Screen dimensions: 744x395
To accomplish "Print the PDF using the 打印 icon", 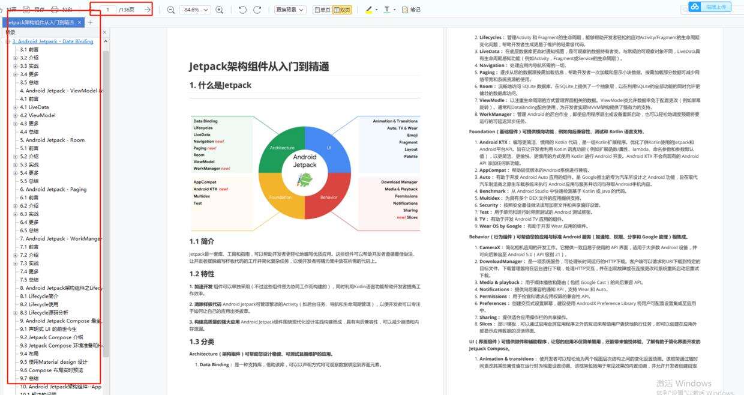I will (x=60, y=8).
